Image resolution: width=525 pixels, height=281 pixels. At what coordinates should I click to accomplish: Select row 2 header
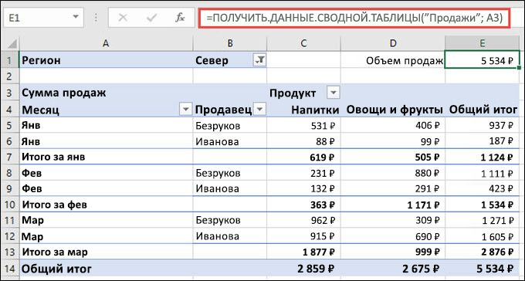coord(10,76)
